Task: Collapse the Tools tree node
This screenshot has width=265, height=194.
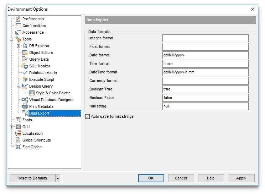Action: point(12,39)
